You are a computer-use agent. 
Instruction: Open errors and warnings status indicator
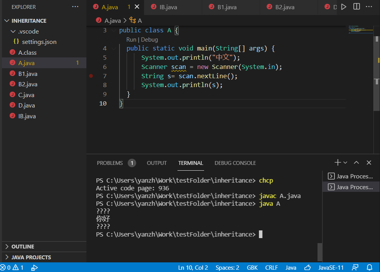click(x=12, y=267)
